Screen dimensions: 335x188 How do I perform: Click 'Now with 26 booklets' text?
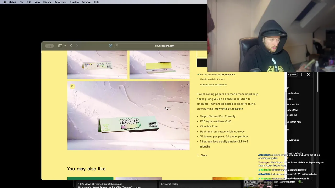point(229,109)
